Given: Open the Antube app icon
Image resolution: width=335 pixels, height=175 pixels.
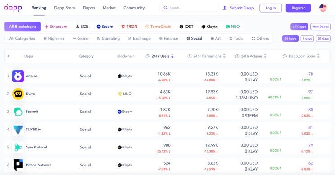Looking at the screenshot, I should pyautogui.click(x=18, y=76).
